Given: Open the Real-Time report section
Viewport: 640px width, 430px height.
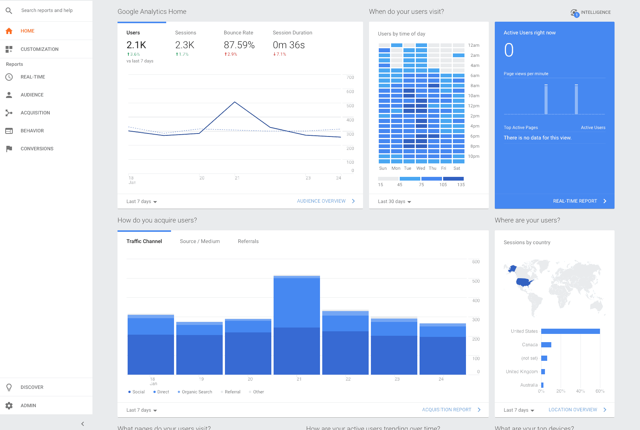Looking at the screenshot, I should (32, 77).
